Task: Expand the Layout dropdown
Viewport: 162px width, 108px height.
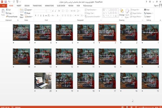Action: coord(28,10)
